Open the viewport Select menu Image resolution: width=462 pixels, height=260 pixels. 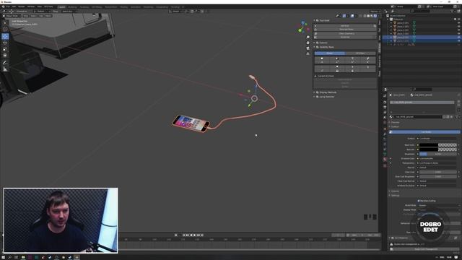coord(34,16)
